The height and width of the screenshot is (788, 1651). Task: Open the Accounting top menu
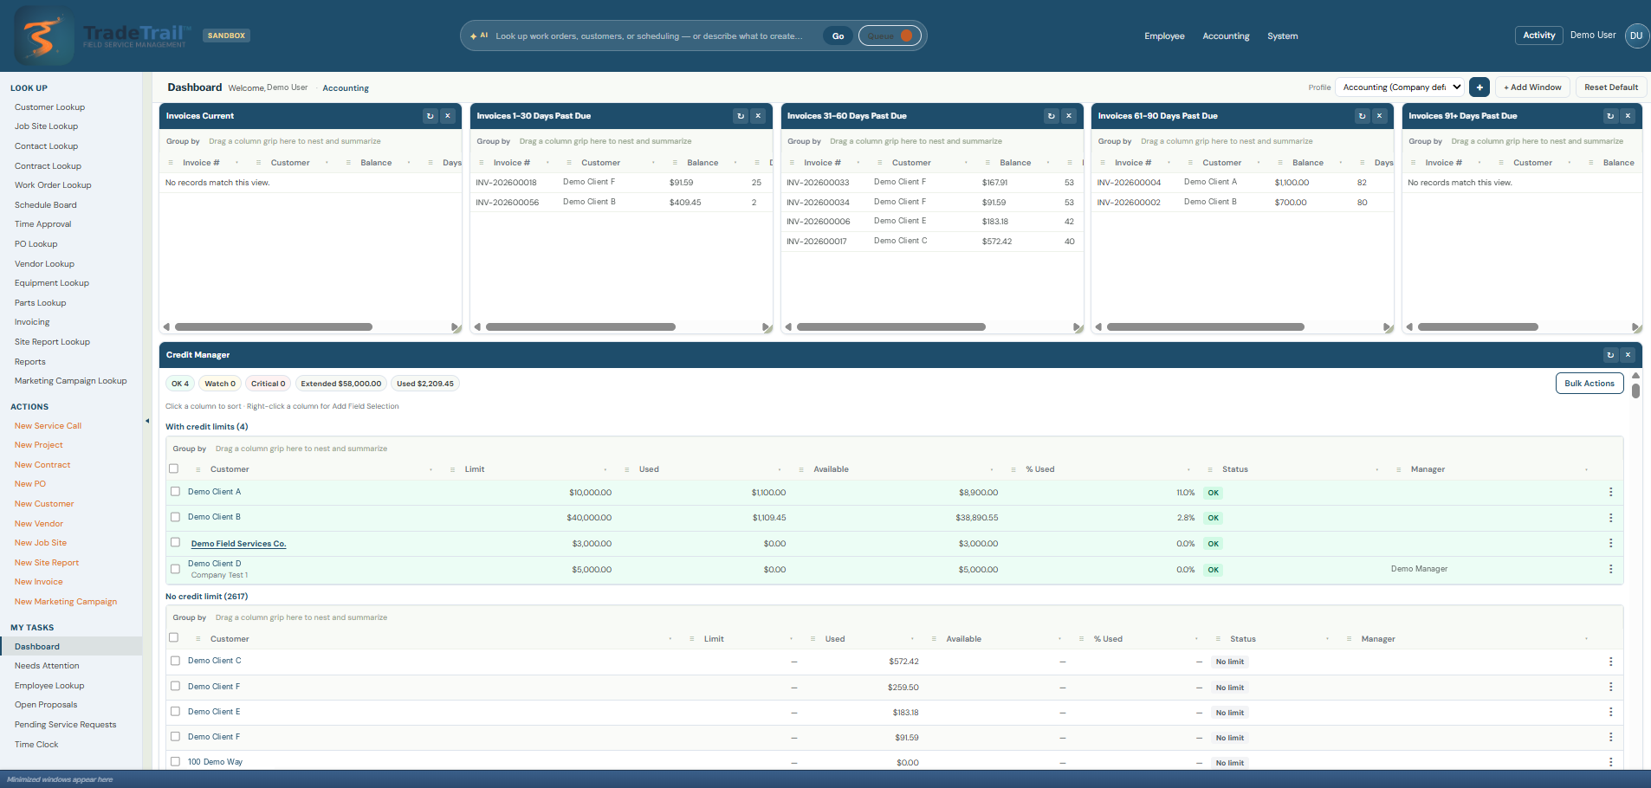click(x=1226, y=36)
